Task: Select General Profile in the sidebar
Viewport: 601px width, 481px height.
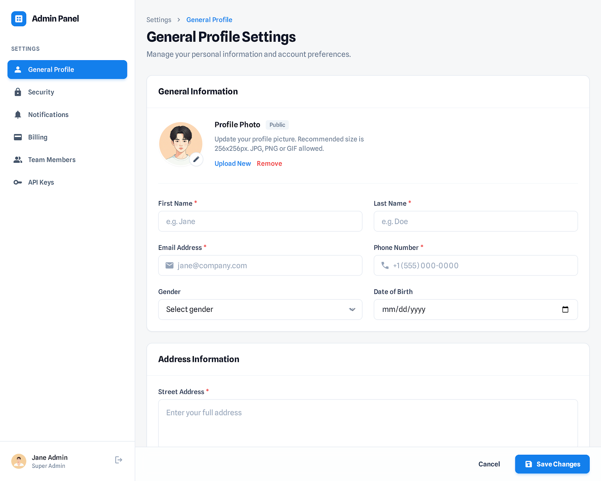Action: point(67,70)
